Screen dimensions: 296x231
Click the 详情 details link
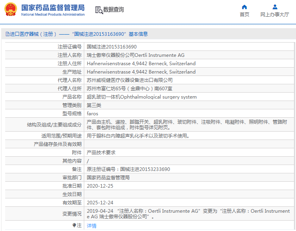[91, 226]
